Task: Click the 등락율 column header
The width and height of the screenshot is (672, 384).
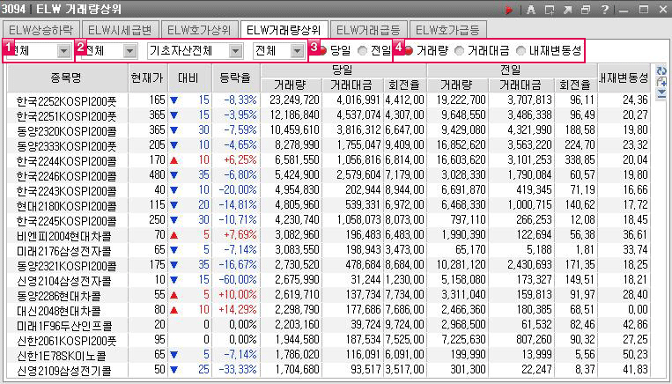Action: click(x=236, y=78)
